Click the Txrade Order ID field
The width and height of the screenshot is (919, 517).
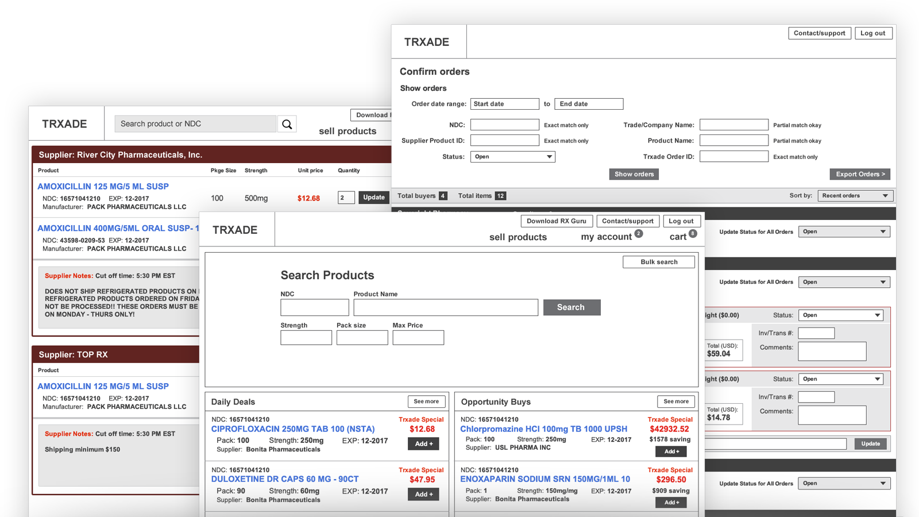[x=734, y=156]
